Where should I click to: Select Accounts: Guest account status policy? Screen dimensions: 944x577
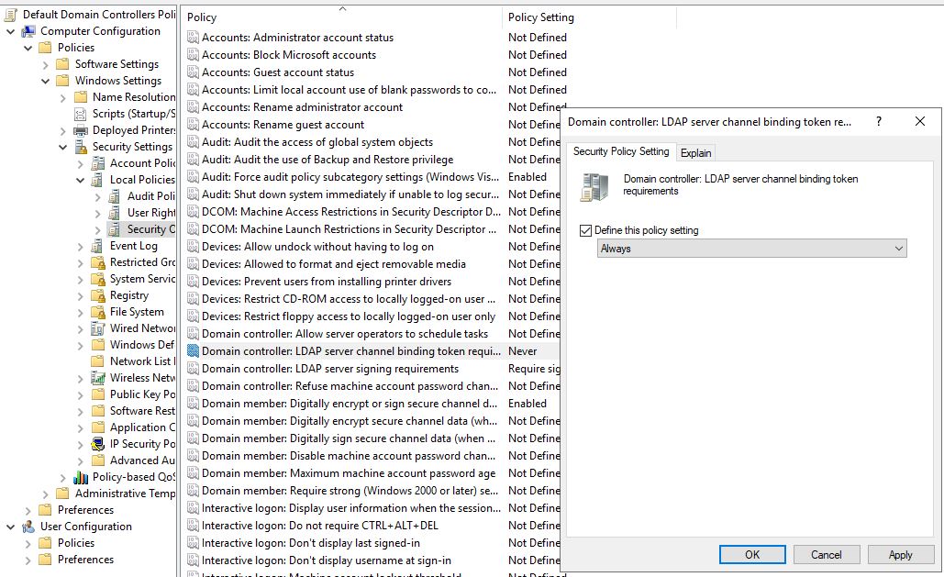click(x=278, y=72)
